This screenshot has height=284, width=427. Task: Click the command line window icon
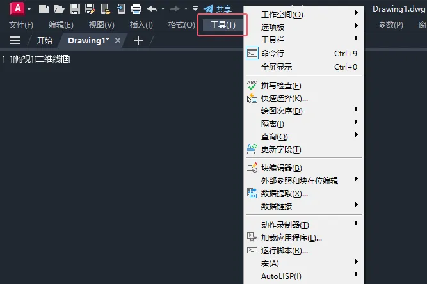click(x=252, y=53)
